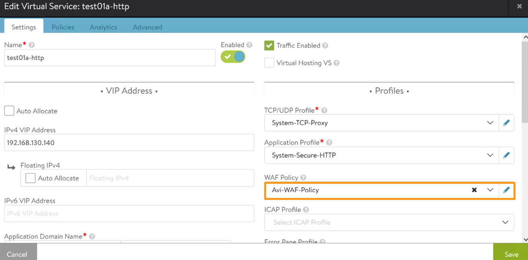
Task: Show help for Traffic Enabled option
Action: pyautogui.click(x=325, y=46)
